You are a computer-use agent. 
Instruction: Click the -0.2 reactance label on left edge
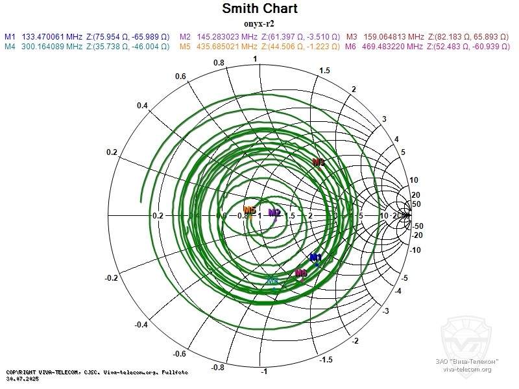coord(112,277)
